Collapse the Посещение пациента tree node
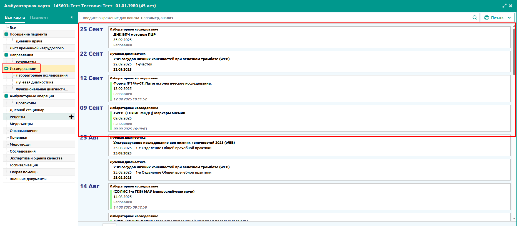This screenshot has height=226, width=517. click(x=6, y=34)
